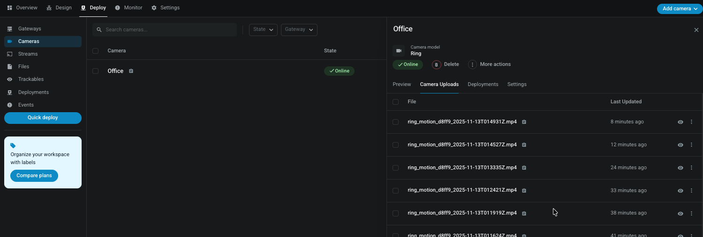
Task: Click the State column header
Action: 330,50
